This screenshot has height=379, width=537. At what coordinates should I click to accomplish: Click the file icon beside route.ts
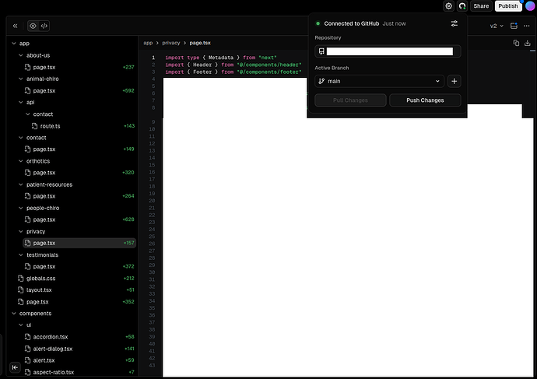tap(34, 126)
